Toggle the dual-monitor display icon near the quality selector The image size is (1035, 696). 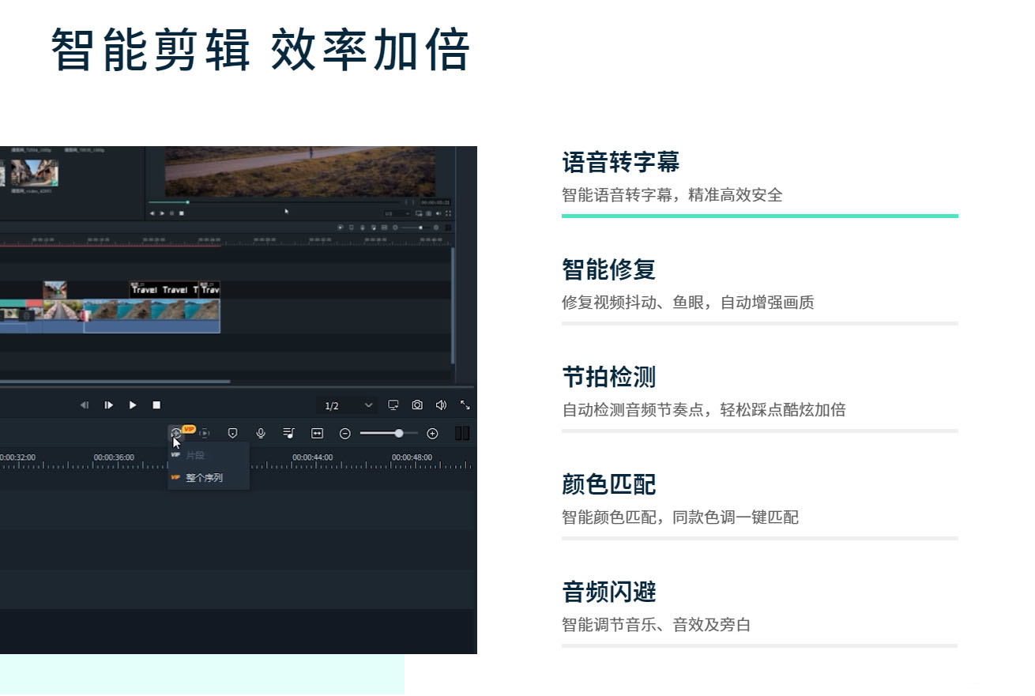(393, 404)
